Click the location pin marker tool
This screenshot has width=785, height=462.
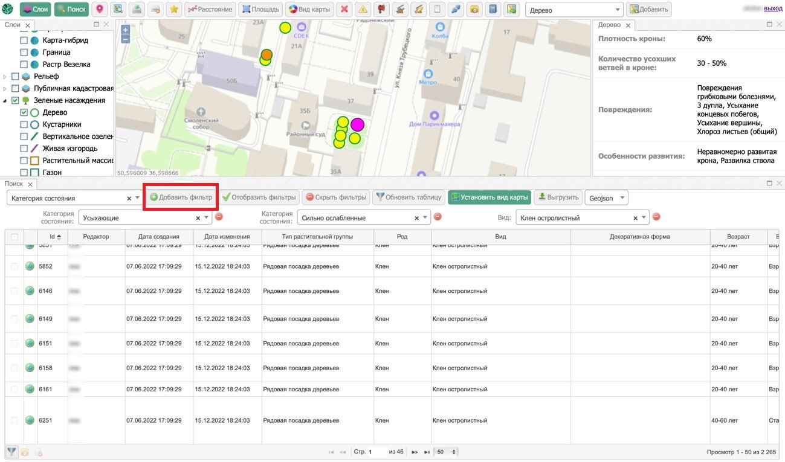pyautogui.click(x=99, y=9)
